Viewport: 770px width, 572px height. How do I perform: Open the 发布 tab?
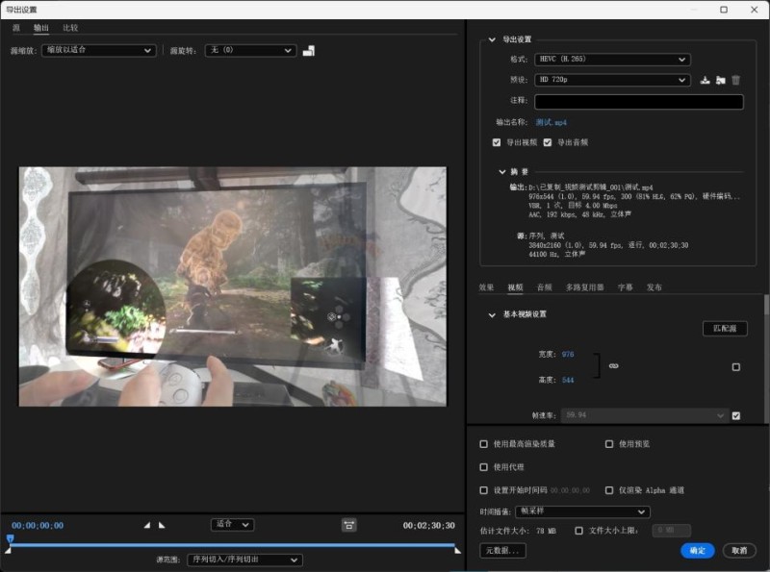pos(654,287)
